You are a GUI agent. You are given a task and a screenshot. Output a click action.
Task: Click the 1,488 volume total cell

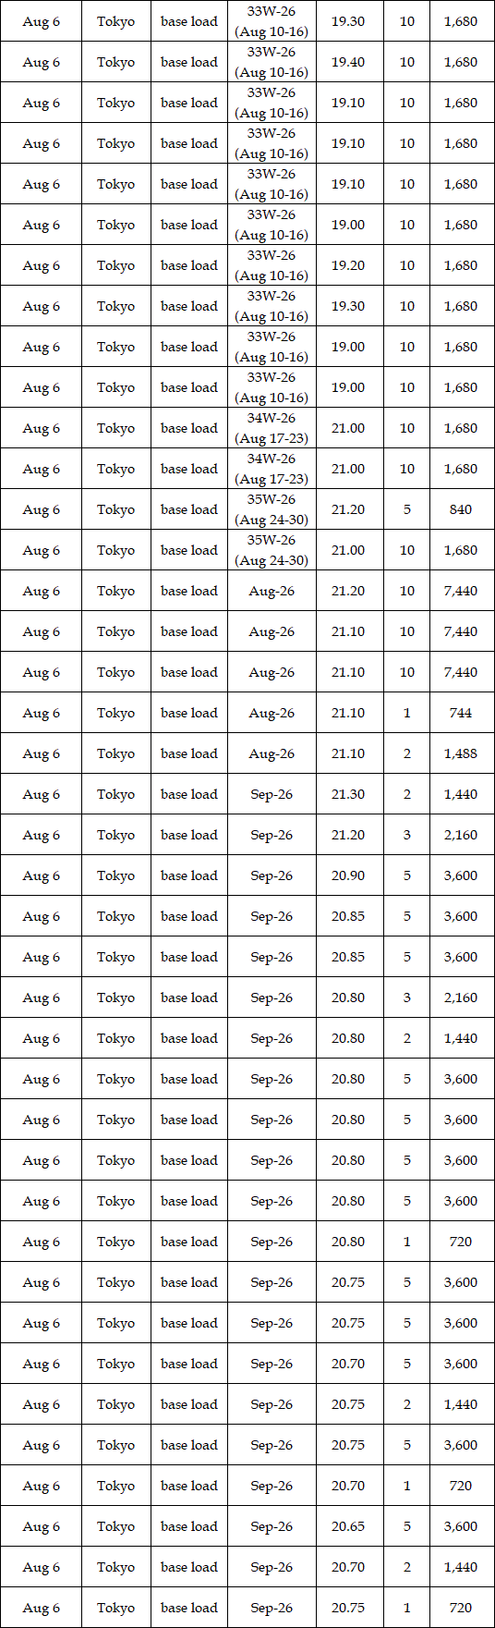tap(461, 753)
